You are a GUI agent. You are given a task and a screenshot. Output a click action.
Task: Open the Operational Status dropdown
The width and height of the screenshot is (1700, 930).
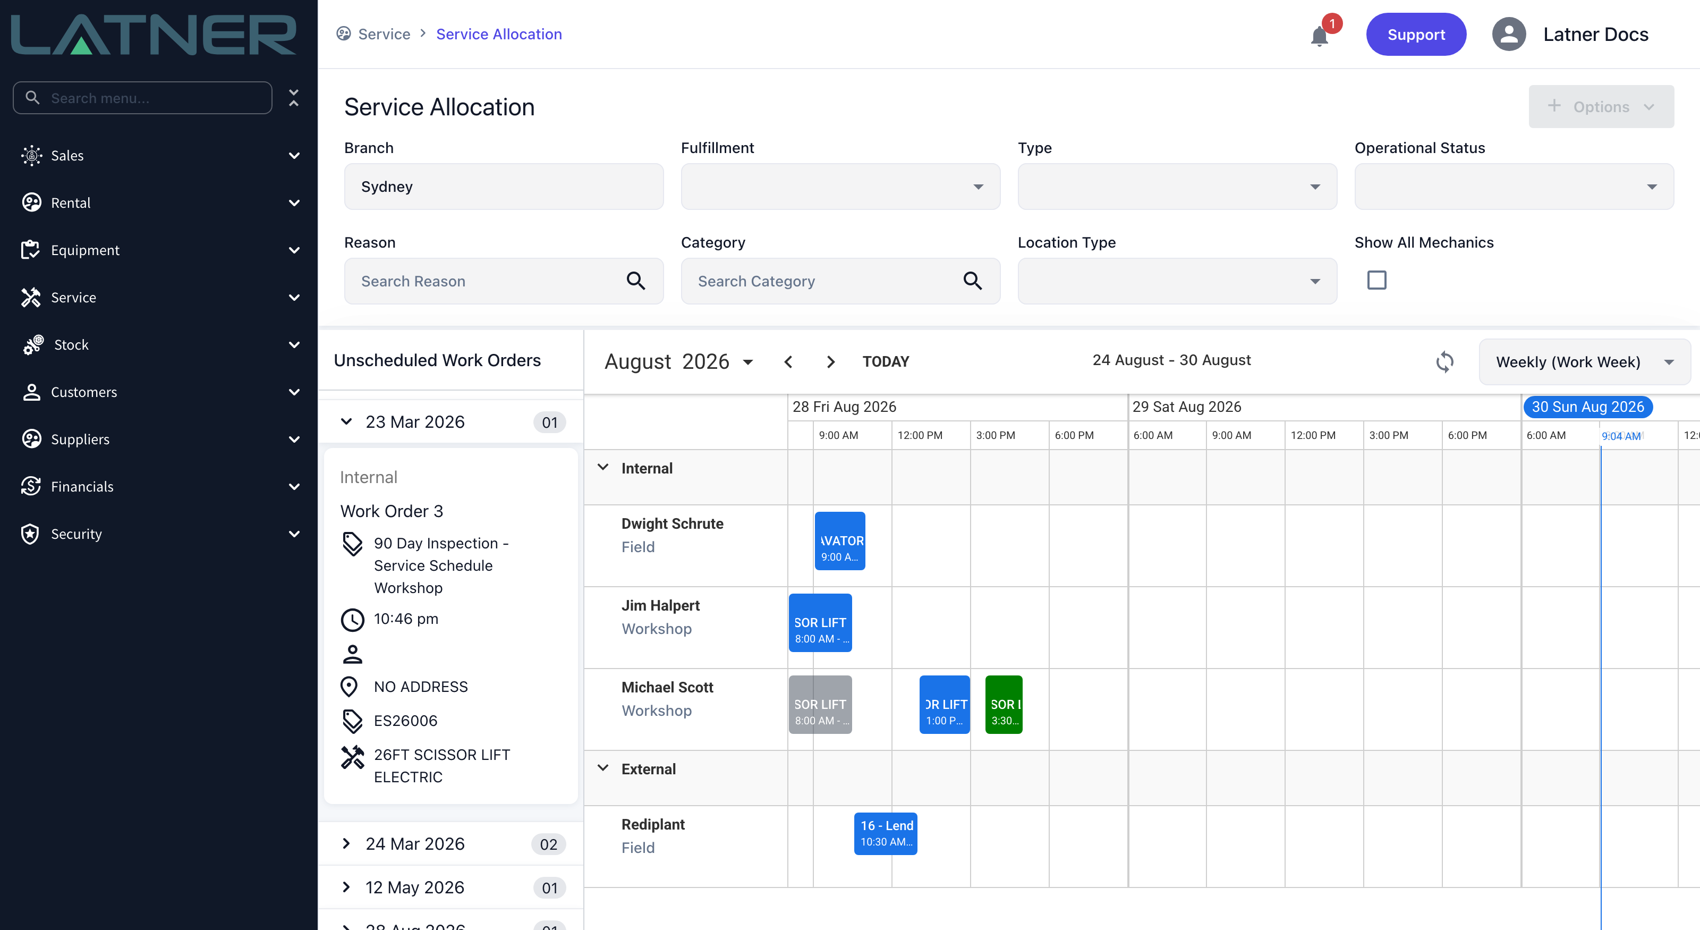click(x=1514, y=187)
